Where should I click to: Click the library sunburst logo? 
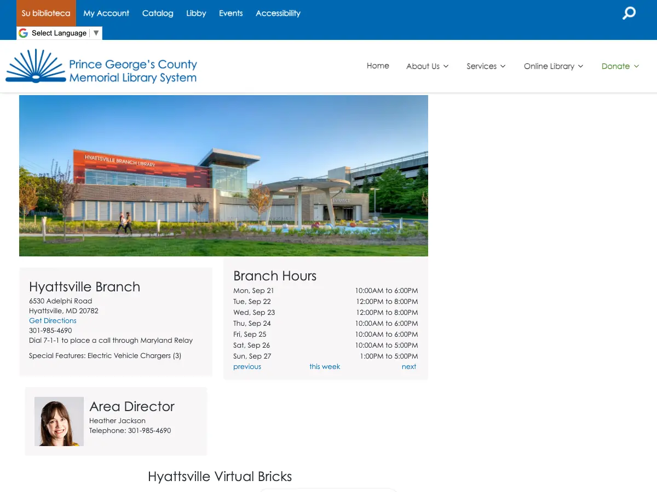coord(35,66)
